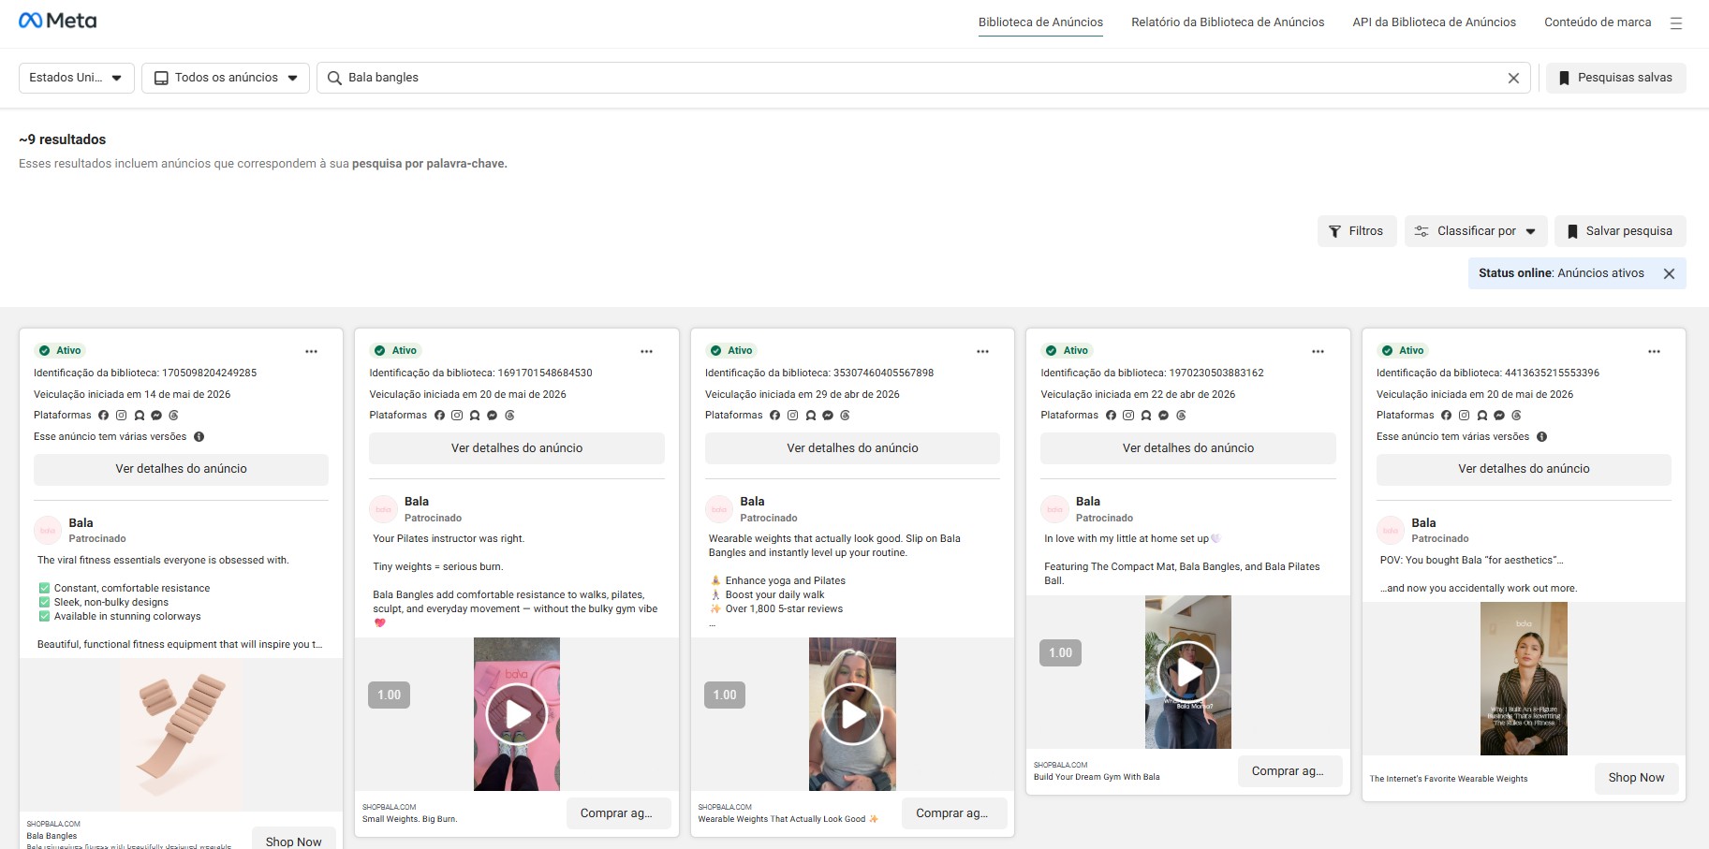This screenshot has width=1709, height=849.
Task: Click the Ativo status badge on ad 1705098204249285
Action: 60,351
